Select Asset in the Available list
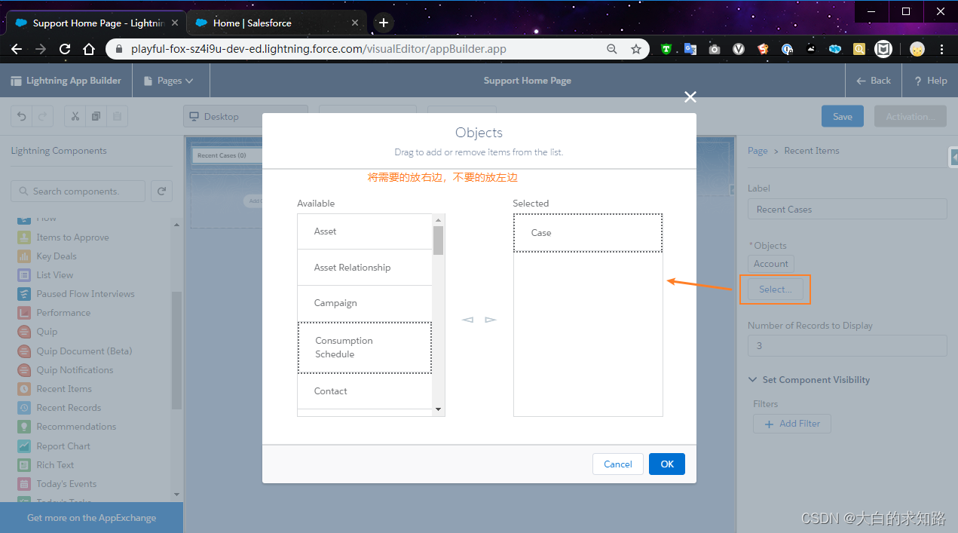Image resolution: width=958 pixels, height=533 pixels. pyautogui.click(x=365, y=231)
